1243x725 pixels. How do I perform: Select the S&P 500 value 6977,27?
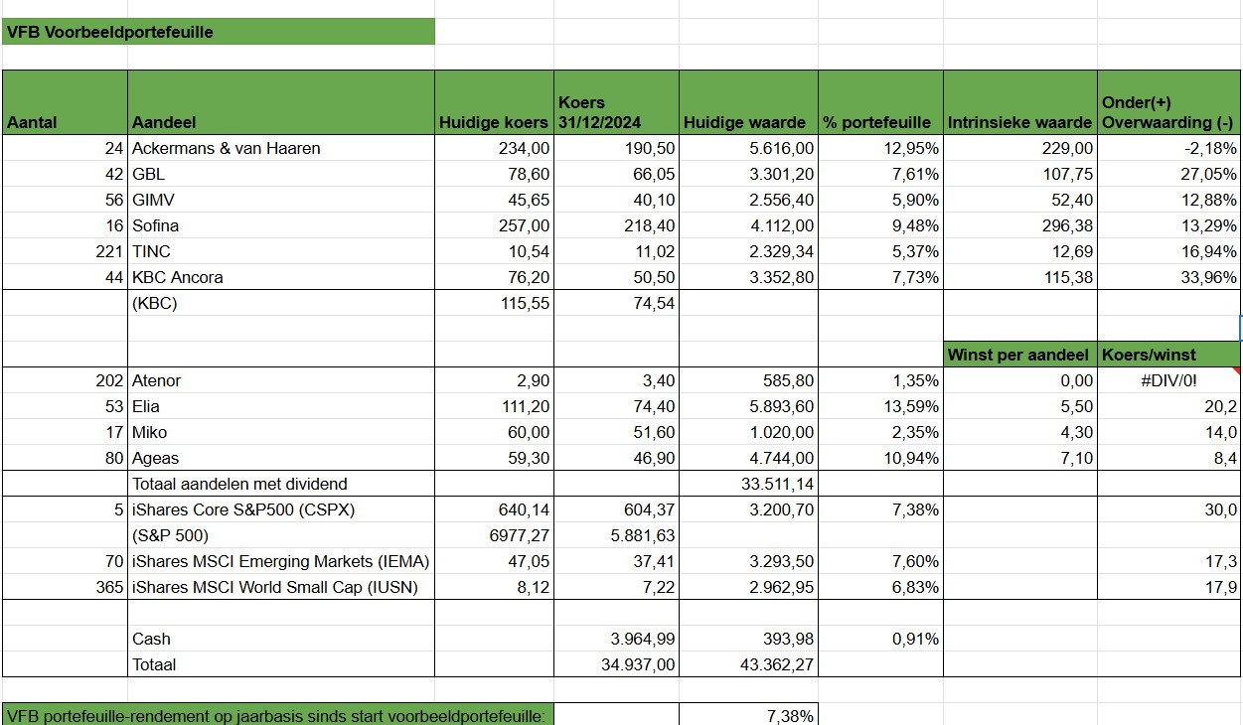click(493, 535)
